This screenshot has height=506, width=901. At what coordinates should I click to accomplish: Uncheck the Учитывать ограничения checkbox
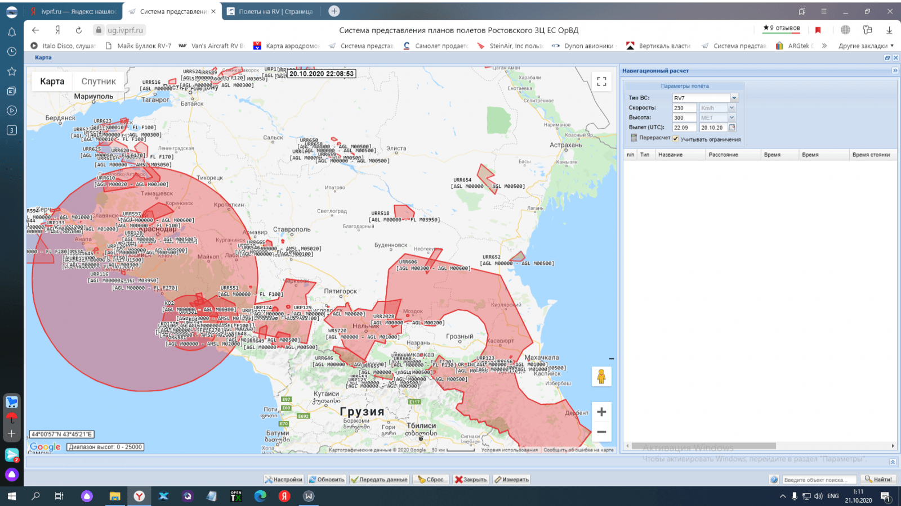coord(676,138)
